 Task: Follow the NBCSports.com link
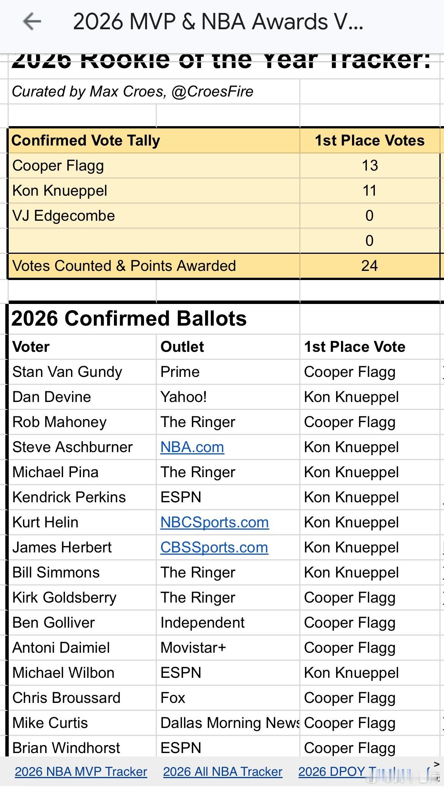point(215,522)
